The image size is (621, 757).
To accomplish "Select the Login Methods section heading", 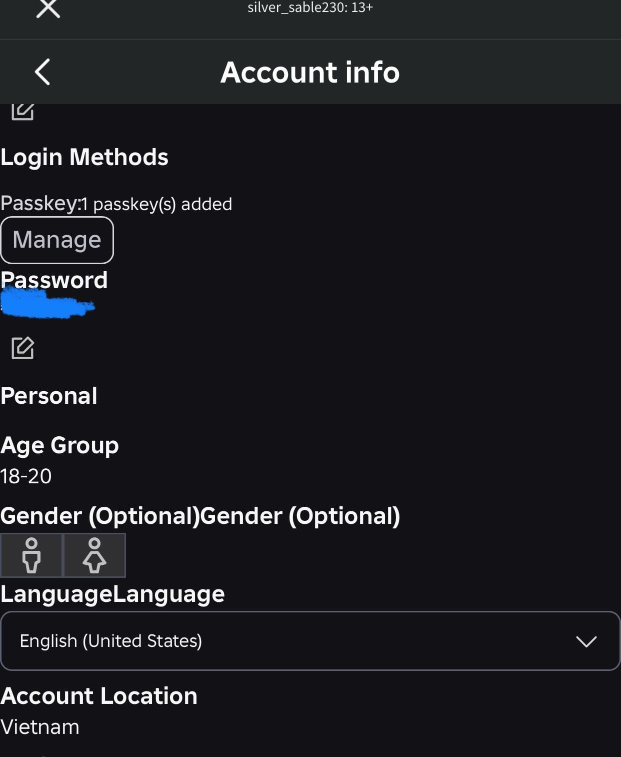I will click(x=84, y=157).
